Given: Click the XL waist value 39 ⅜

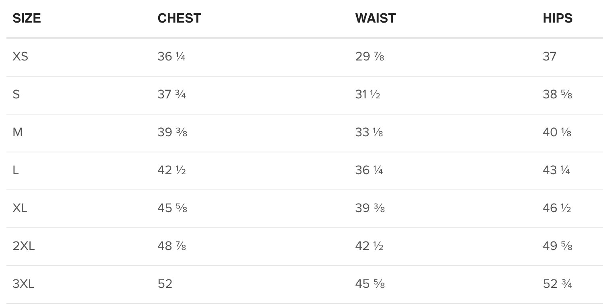Looking at the screenshot, I should point(370,208).
